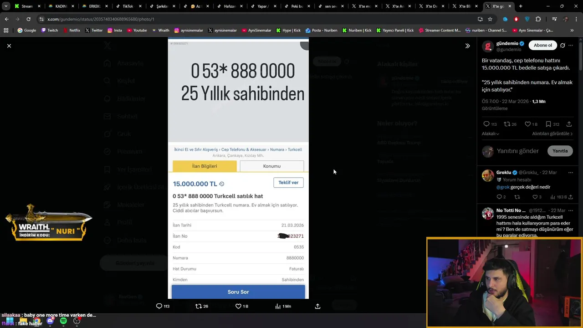
Task: Click the Abone ol subscribe button
Action: pyautogui.click(x=542, y=45)
